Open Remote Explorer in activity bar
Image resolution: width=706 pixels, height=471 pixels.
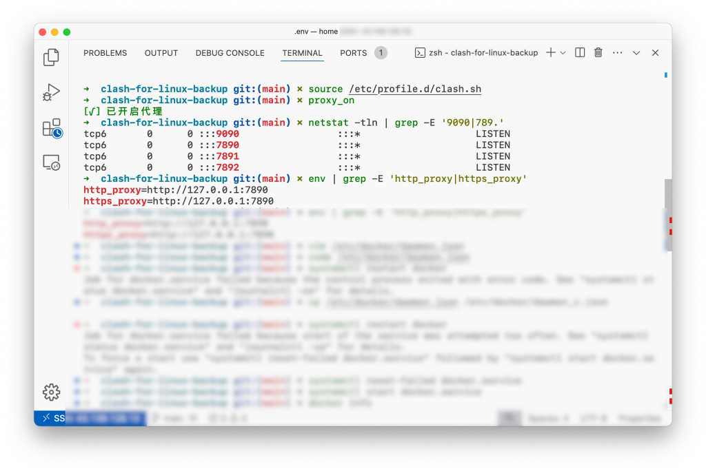click(51, 163)
